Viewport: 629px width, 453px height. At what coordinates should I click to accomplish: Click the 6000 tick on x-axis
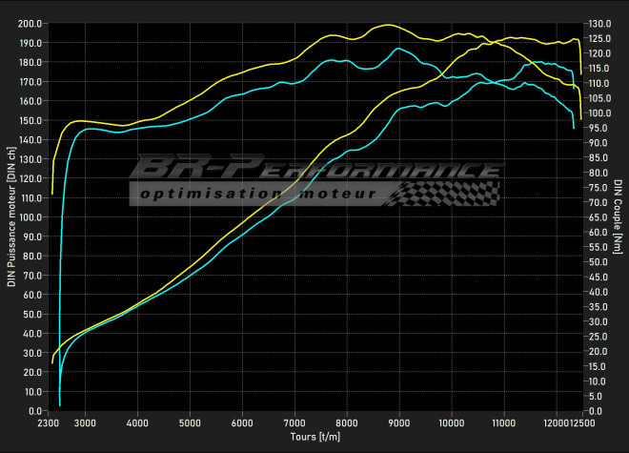tap(242, 422)
